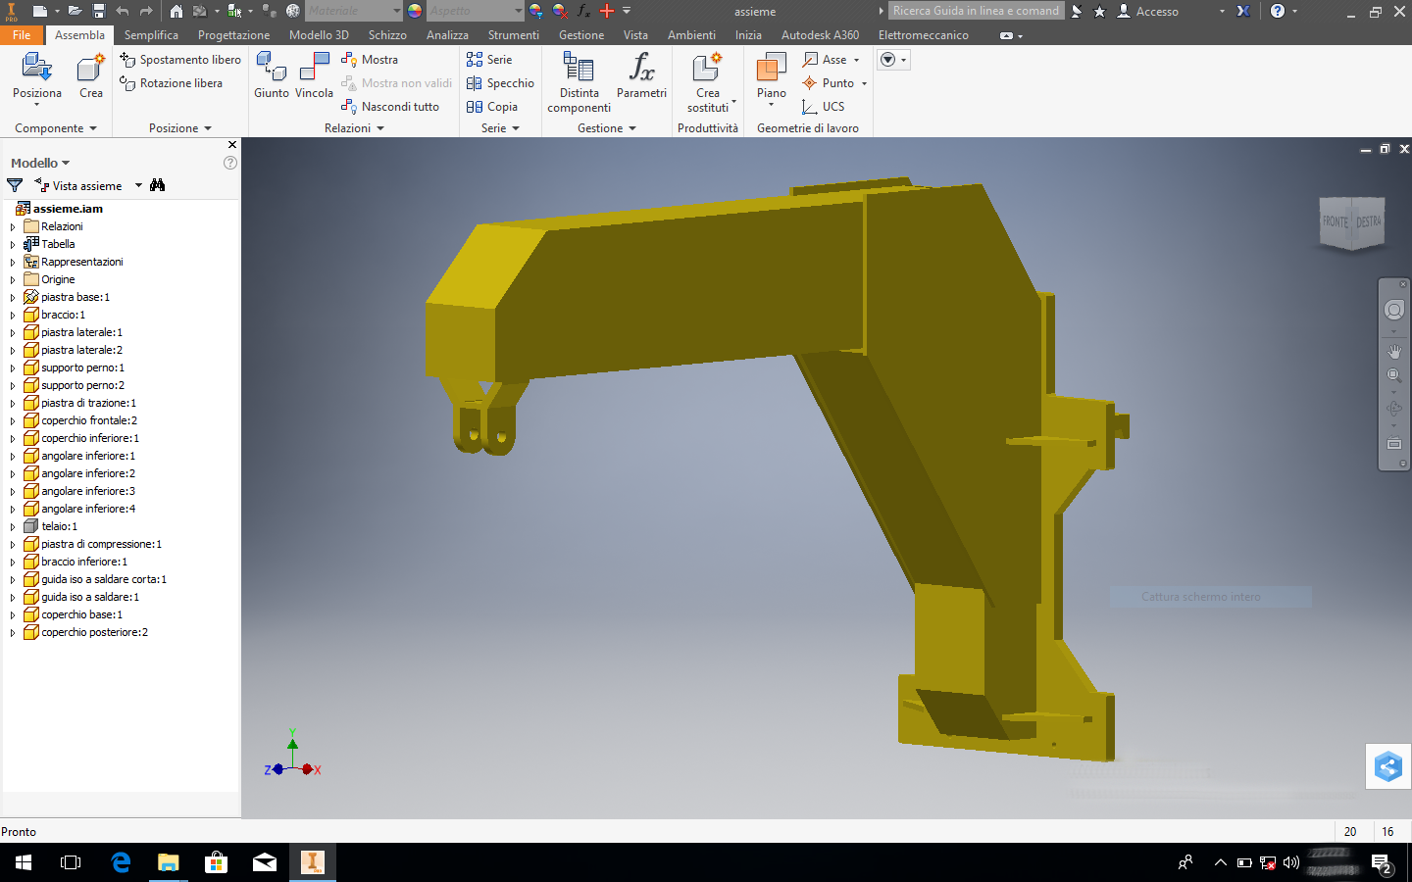The image size is (1412, 882).
Task: Click the Posiziona component icon
Action: click(37, 67)
